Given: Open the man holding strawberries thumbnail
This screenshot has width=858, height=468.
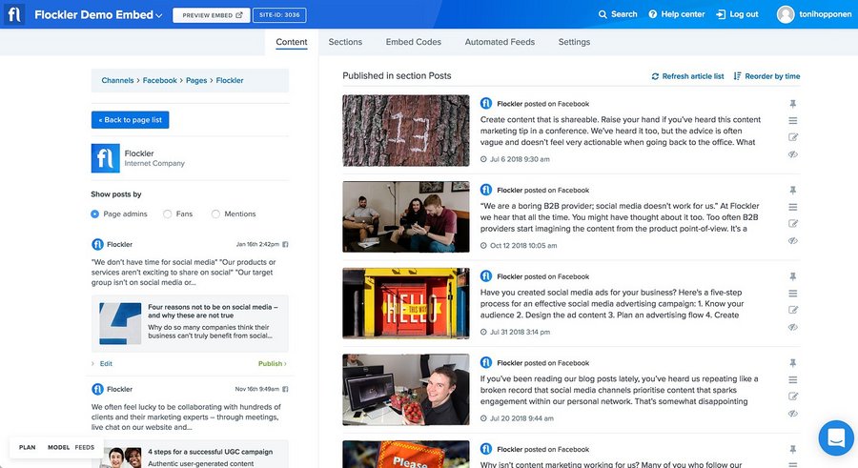Looking at the screenshot, I should [x=405, y=390].
